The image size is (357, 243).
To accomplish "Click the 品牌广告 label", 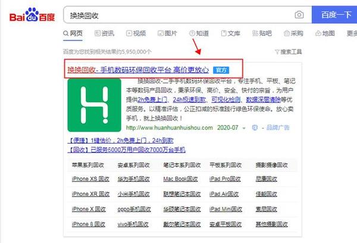I will [278, 127].
